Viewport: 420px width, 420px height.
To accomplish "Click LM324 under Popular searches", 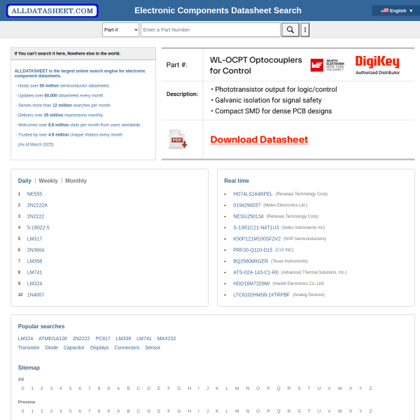I will pyautogui.click(x=25, y=339).
